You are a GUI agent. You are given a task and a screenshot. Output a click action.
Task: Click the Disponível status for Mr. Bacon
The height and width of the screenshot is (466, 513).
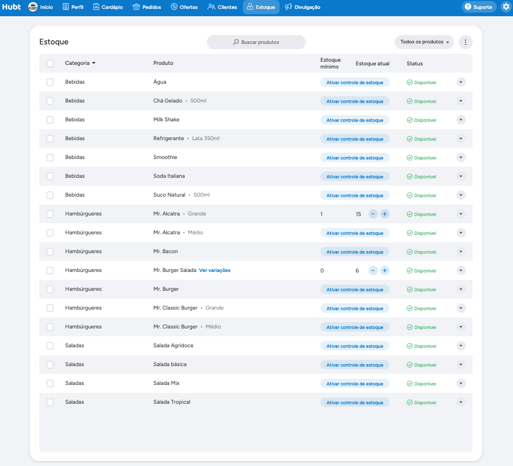coord(421,252)
